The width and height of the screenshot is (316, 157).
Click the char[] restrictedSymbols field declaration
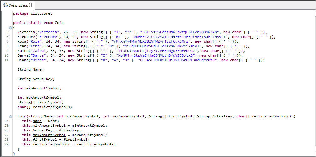point(45,107)
